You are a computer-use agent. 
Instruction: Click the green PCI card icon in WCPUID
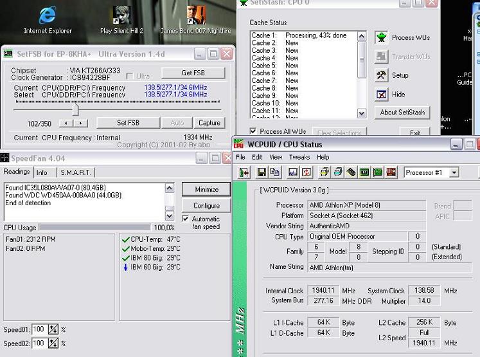378,172
